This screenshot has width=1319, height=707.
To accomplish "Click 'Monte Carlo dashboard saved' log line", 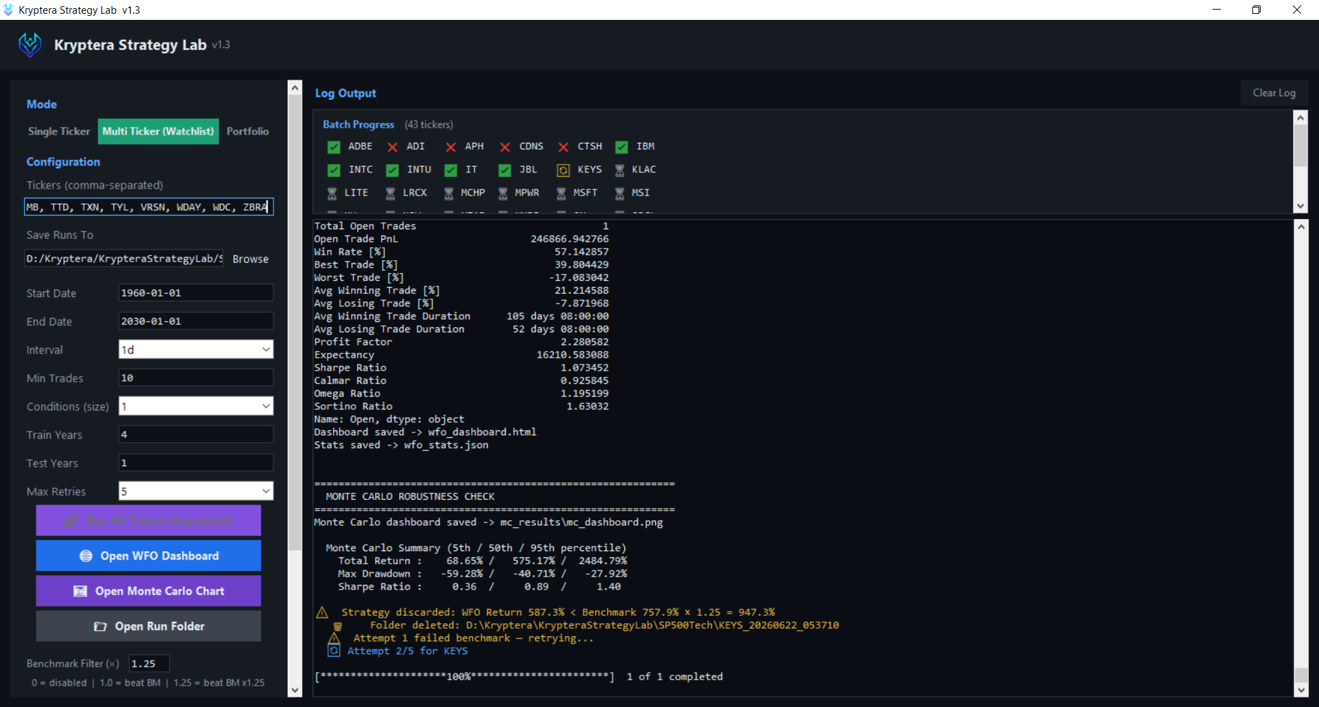I will coord(488,522).
